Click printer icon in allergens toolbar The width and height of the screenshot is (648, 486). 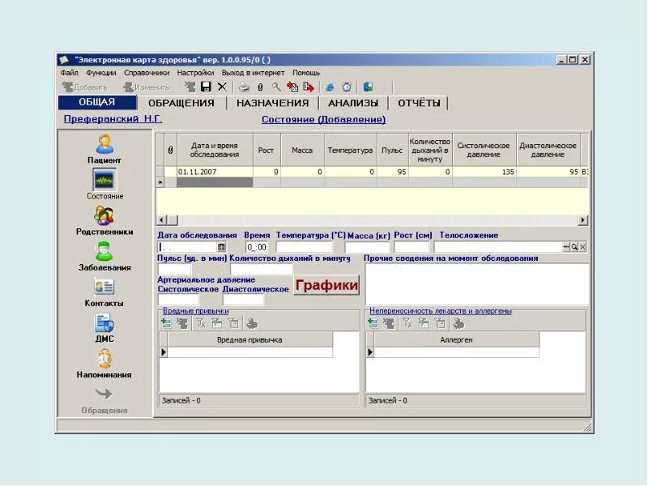point(458,323)
